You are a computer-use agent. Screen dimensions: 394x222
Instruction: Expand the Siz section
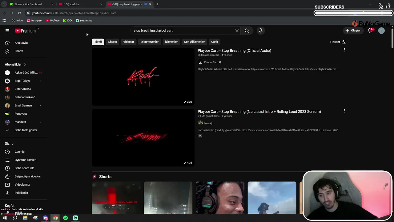pyautogui.click(x=9, y=144)
